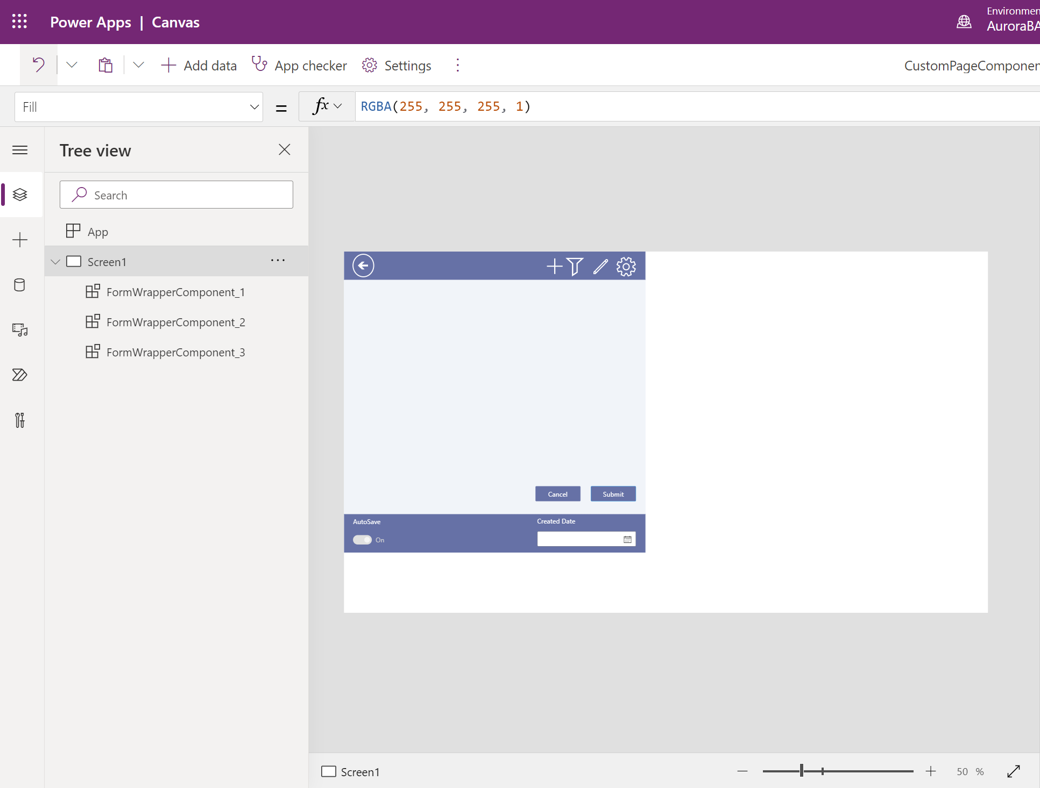Click the Submit button on the form
This screenshot has height=788, width=1040.
pos(613,494)
